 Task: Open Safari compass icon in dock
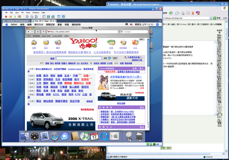54,136
